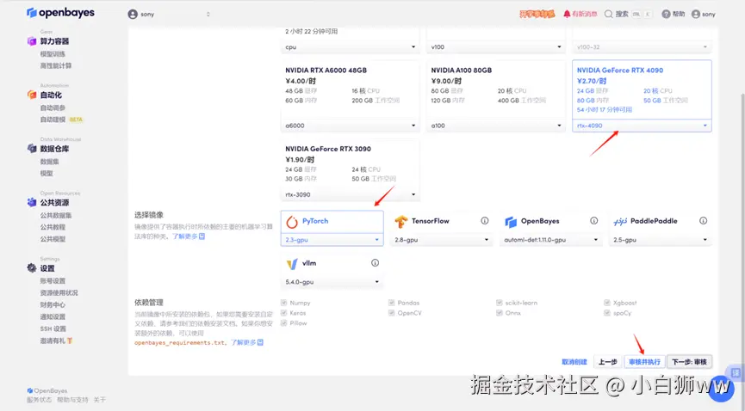Select the TensorFlow logo icon
This screenshot has width=745, height=411.
tap(401, 221)
